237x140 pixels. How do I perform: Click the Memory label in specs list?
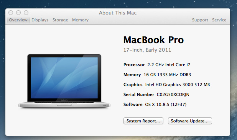[132, 75]
